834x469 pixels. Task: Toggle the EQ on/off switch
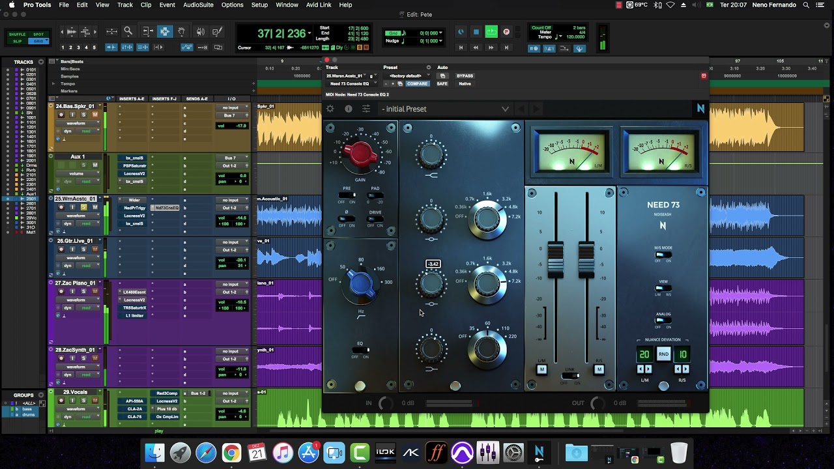pos(360,350)
